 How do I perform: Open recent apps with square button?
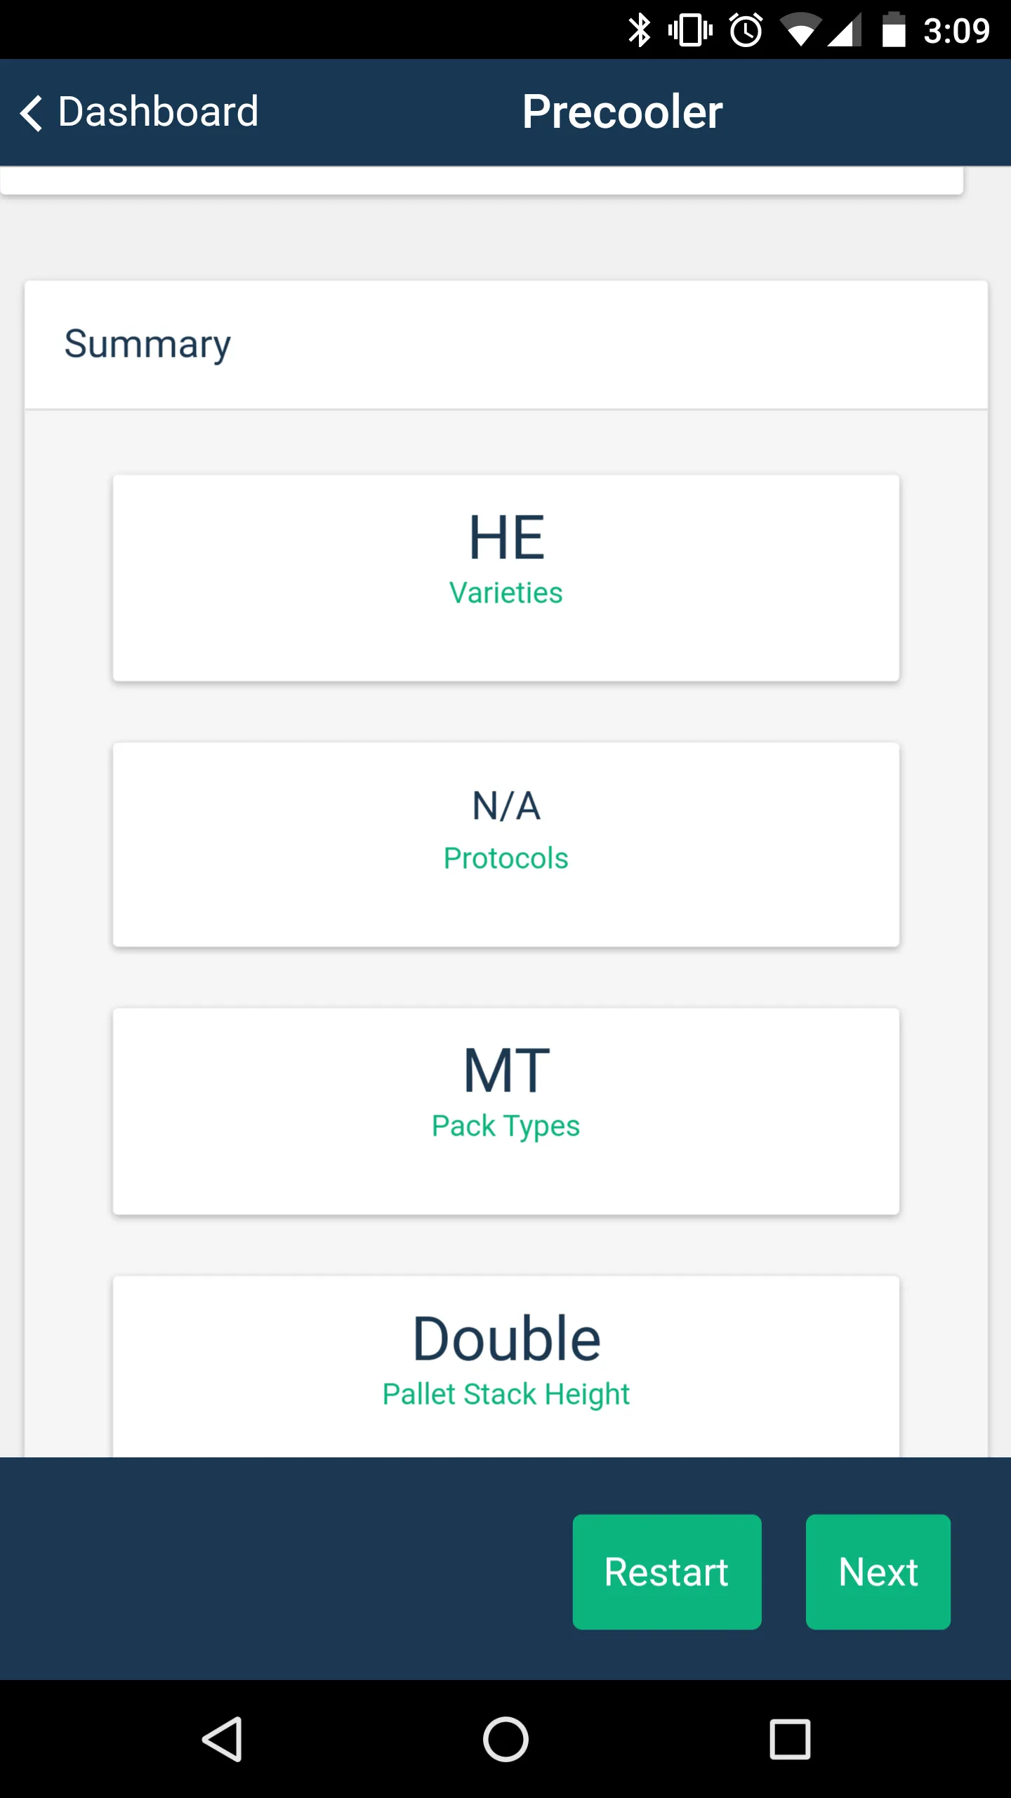[790, 1739]
